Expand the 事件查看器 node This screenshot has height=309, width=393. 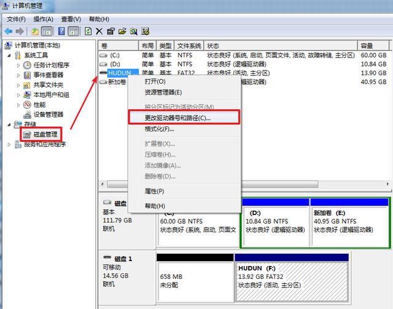[x=18, y=75]
